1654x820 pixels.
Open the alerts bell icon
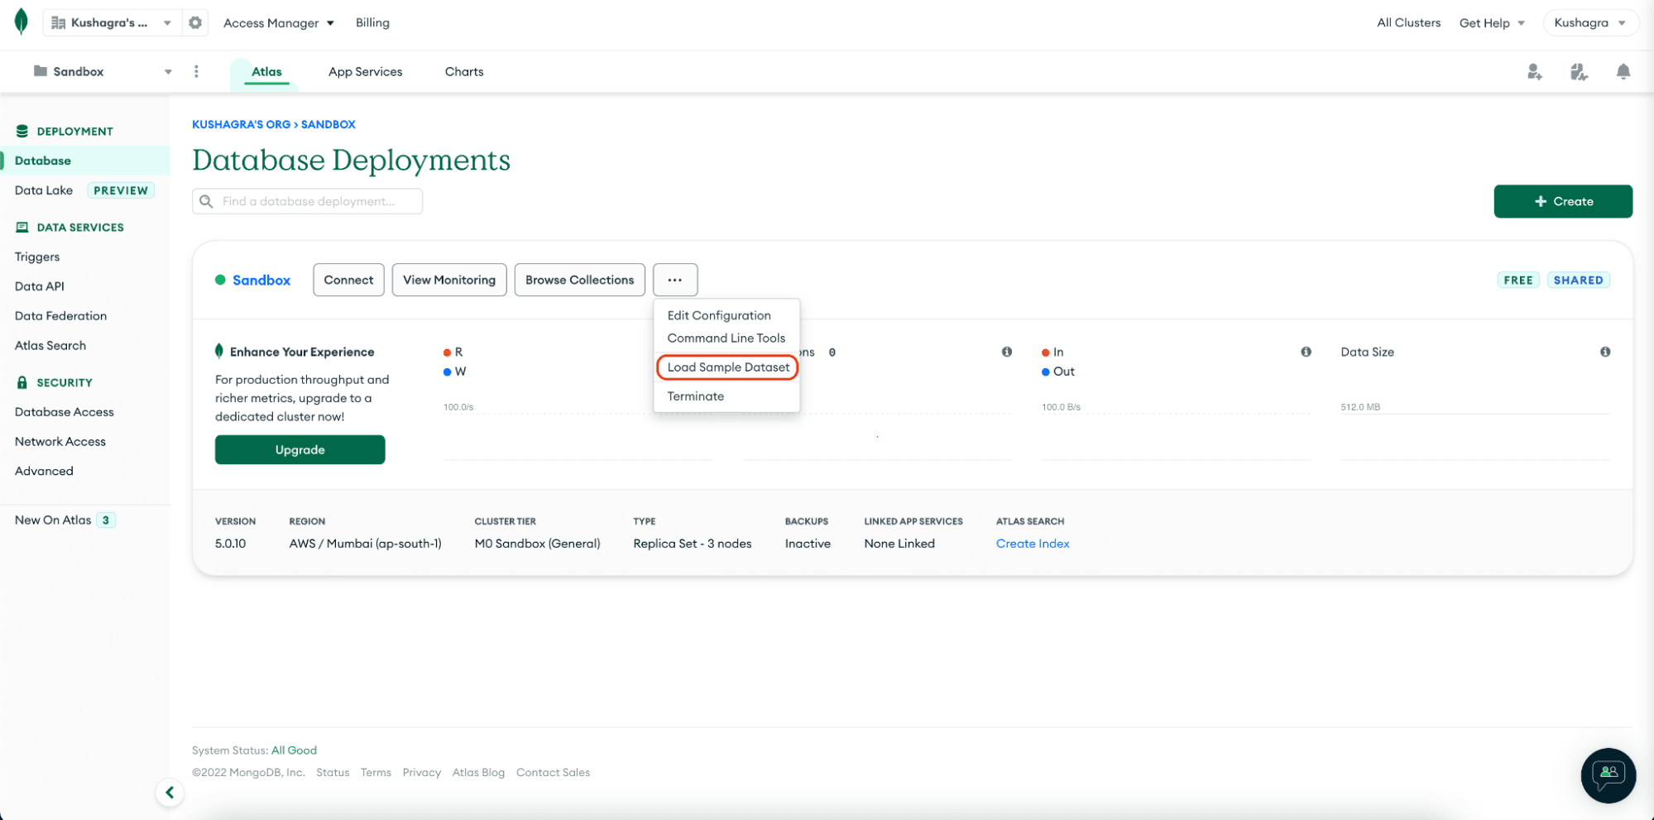point(1623,72)
